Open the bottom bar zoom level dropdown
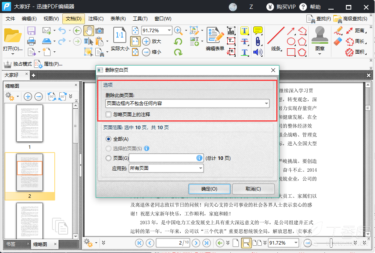This screenshot has width=375, height=253. pyautogui.click(x=296, y=243)
